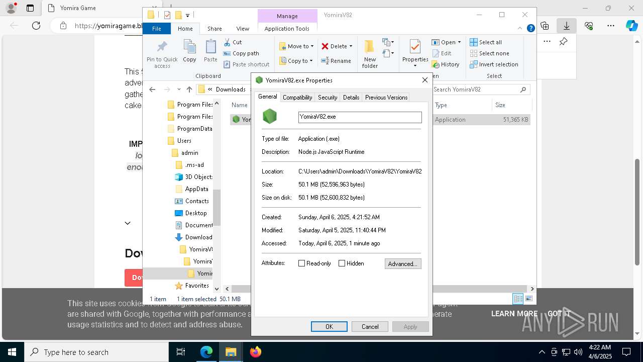The image size is (643, 362).
Task: Open Move to dropdown
Action: (x=296, y=46)
